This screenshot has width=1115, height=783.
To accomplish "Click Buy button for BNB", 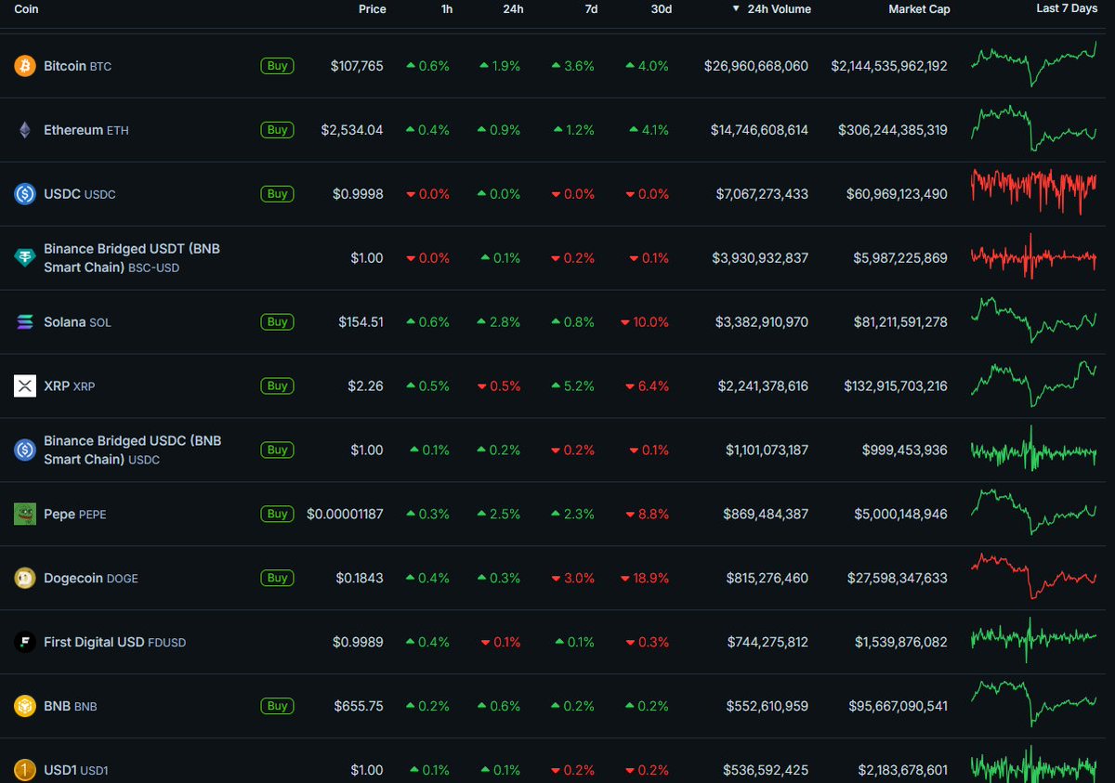I will coord(277,706).
